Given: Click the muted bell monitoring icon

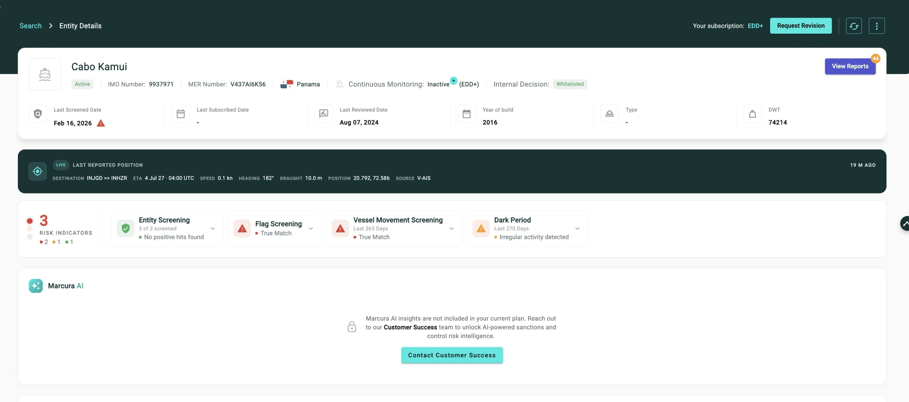Looking at the screenshot, I should (340, 84).
